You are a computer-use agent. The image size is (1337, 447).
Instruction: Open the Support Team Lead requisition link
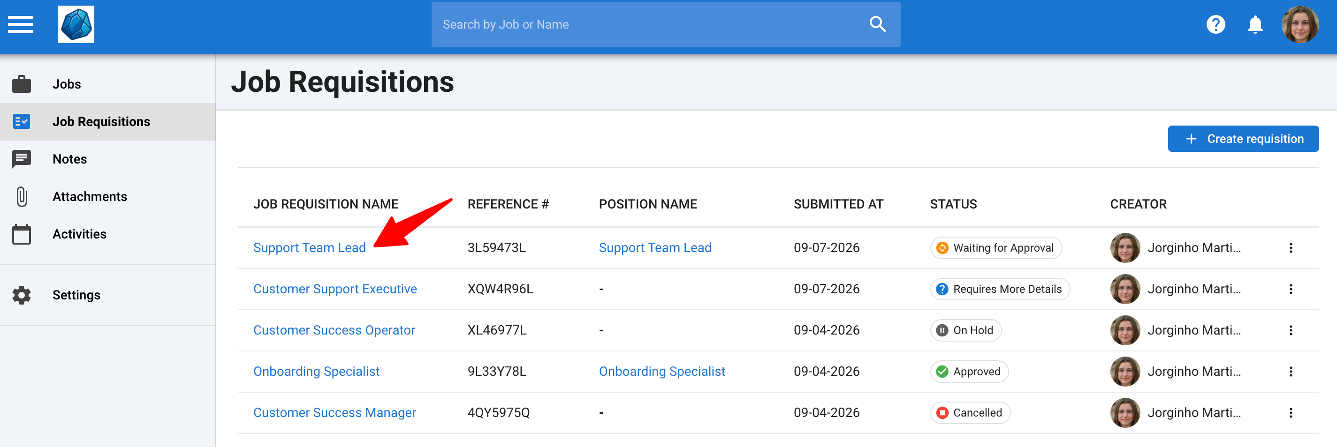[x=309, y=248]
